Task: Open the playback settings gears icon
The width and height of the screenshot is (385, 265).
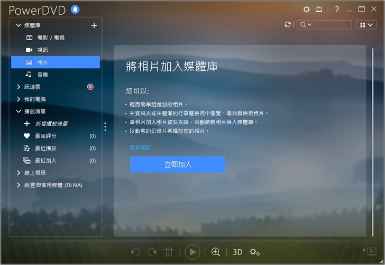Action: (x=254, y=252)
